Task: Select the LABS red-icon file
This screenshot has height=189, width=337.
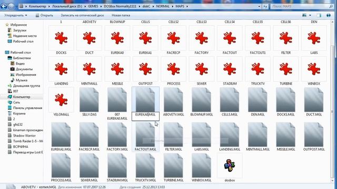Action: tap(314, 40)
